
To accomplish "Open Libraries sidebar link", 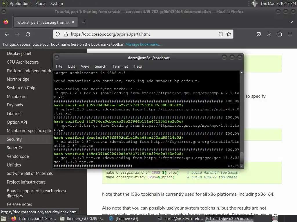I will [x=15, y=113].
